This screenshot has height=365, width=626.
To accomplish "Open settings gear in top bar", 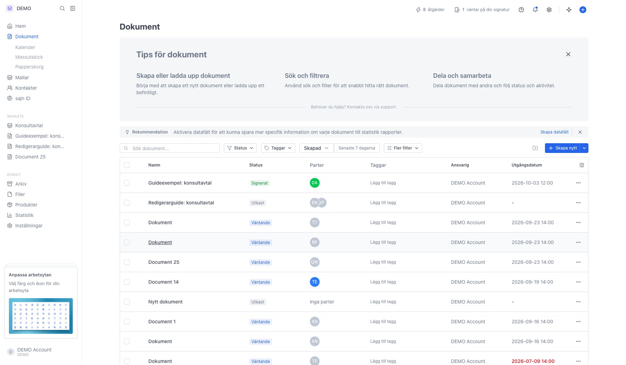I will (x=549, y=10).
